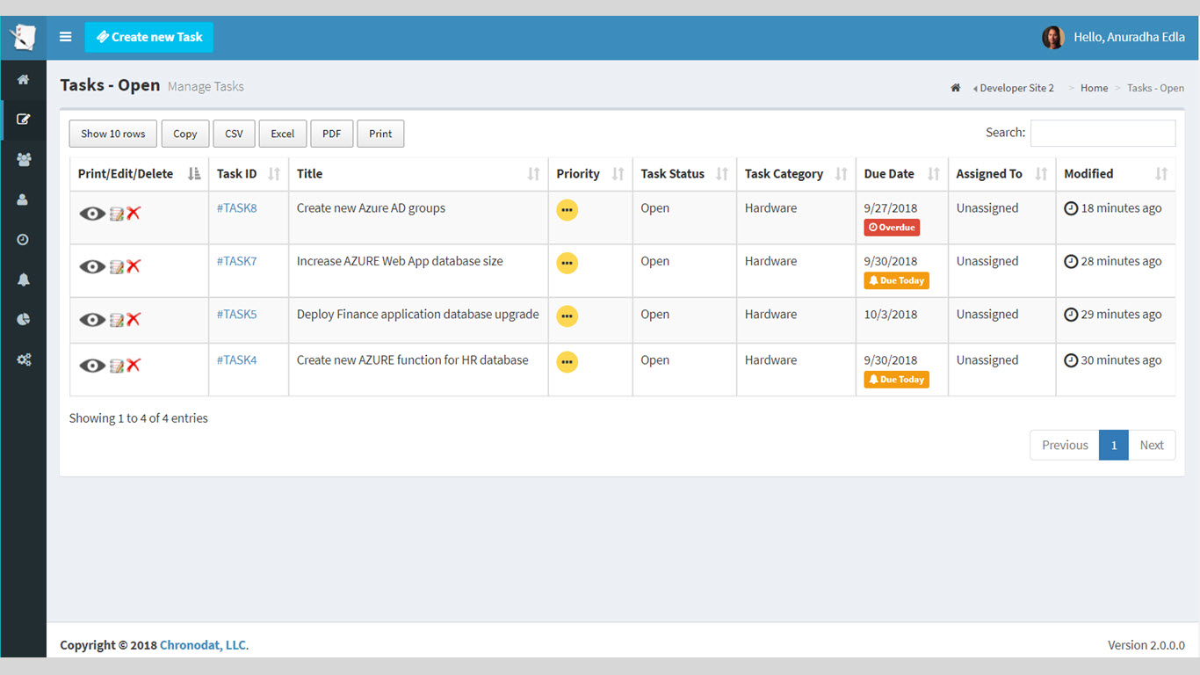Sort by the Print/Edit/Delete column header
Screen dimensions: 1200x675
point(139,174)
